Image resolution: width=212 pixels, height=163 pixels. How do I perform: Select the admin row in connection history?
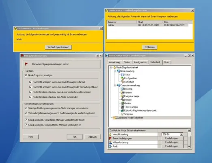point(148,25)
